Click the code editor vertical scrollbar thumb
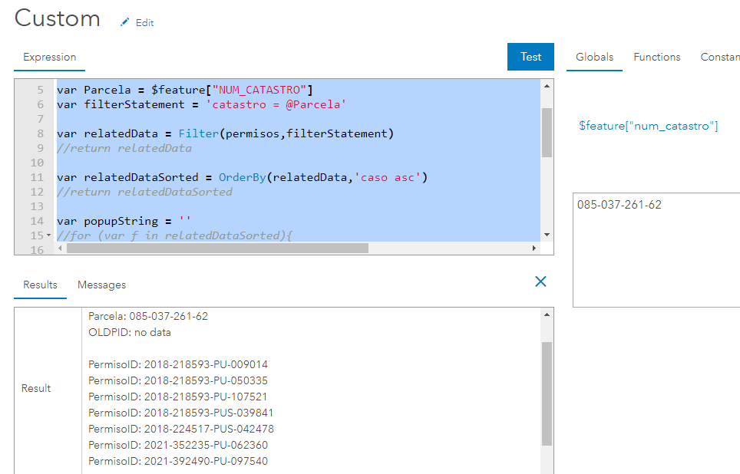 point(547,133)
